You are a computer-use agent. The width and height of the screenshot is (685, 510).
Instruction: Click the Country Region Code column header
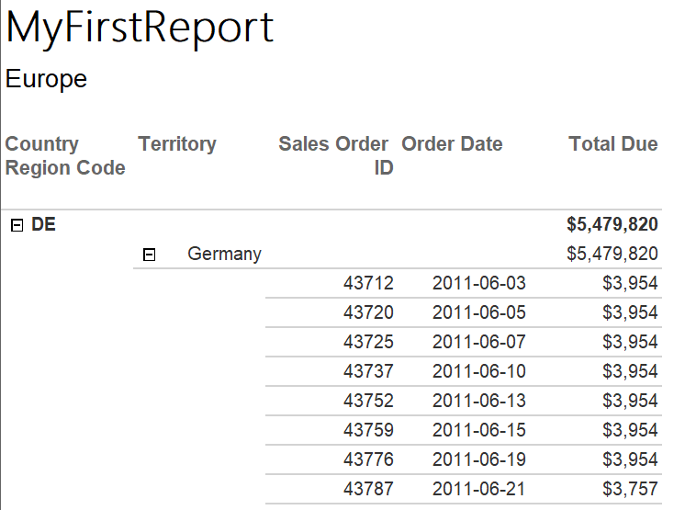coord(65,156)
